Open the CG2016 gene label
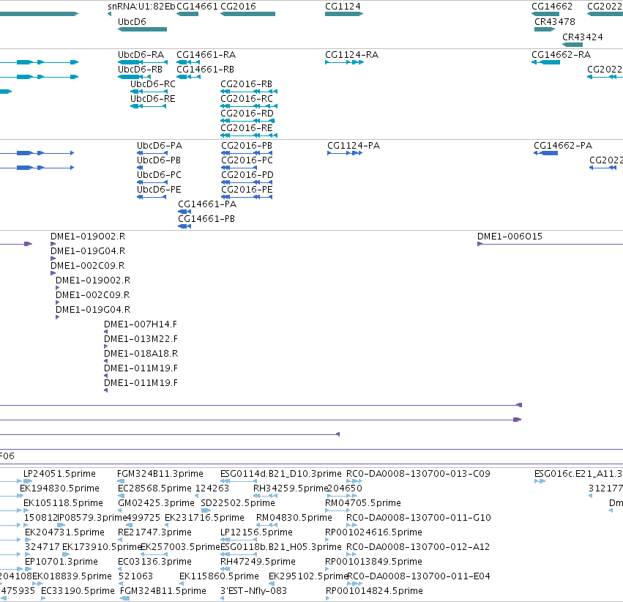This screenshot has height=602, width=623. point(238,7)
